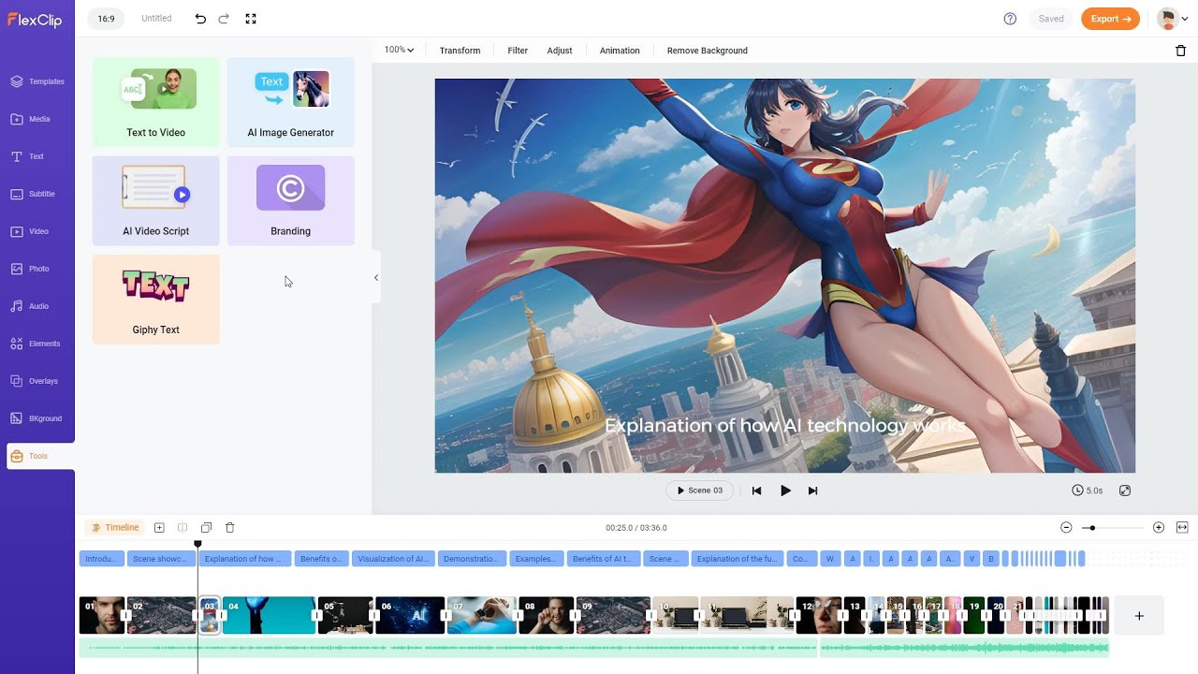Redo the last action

coord(224,19)
